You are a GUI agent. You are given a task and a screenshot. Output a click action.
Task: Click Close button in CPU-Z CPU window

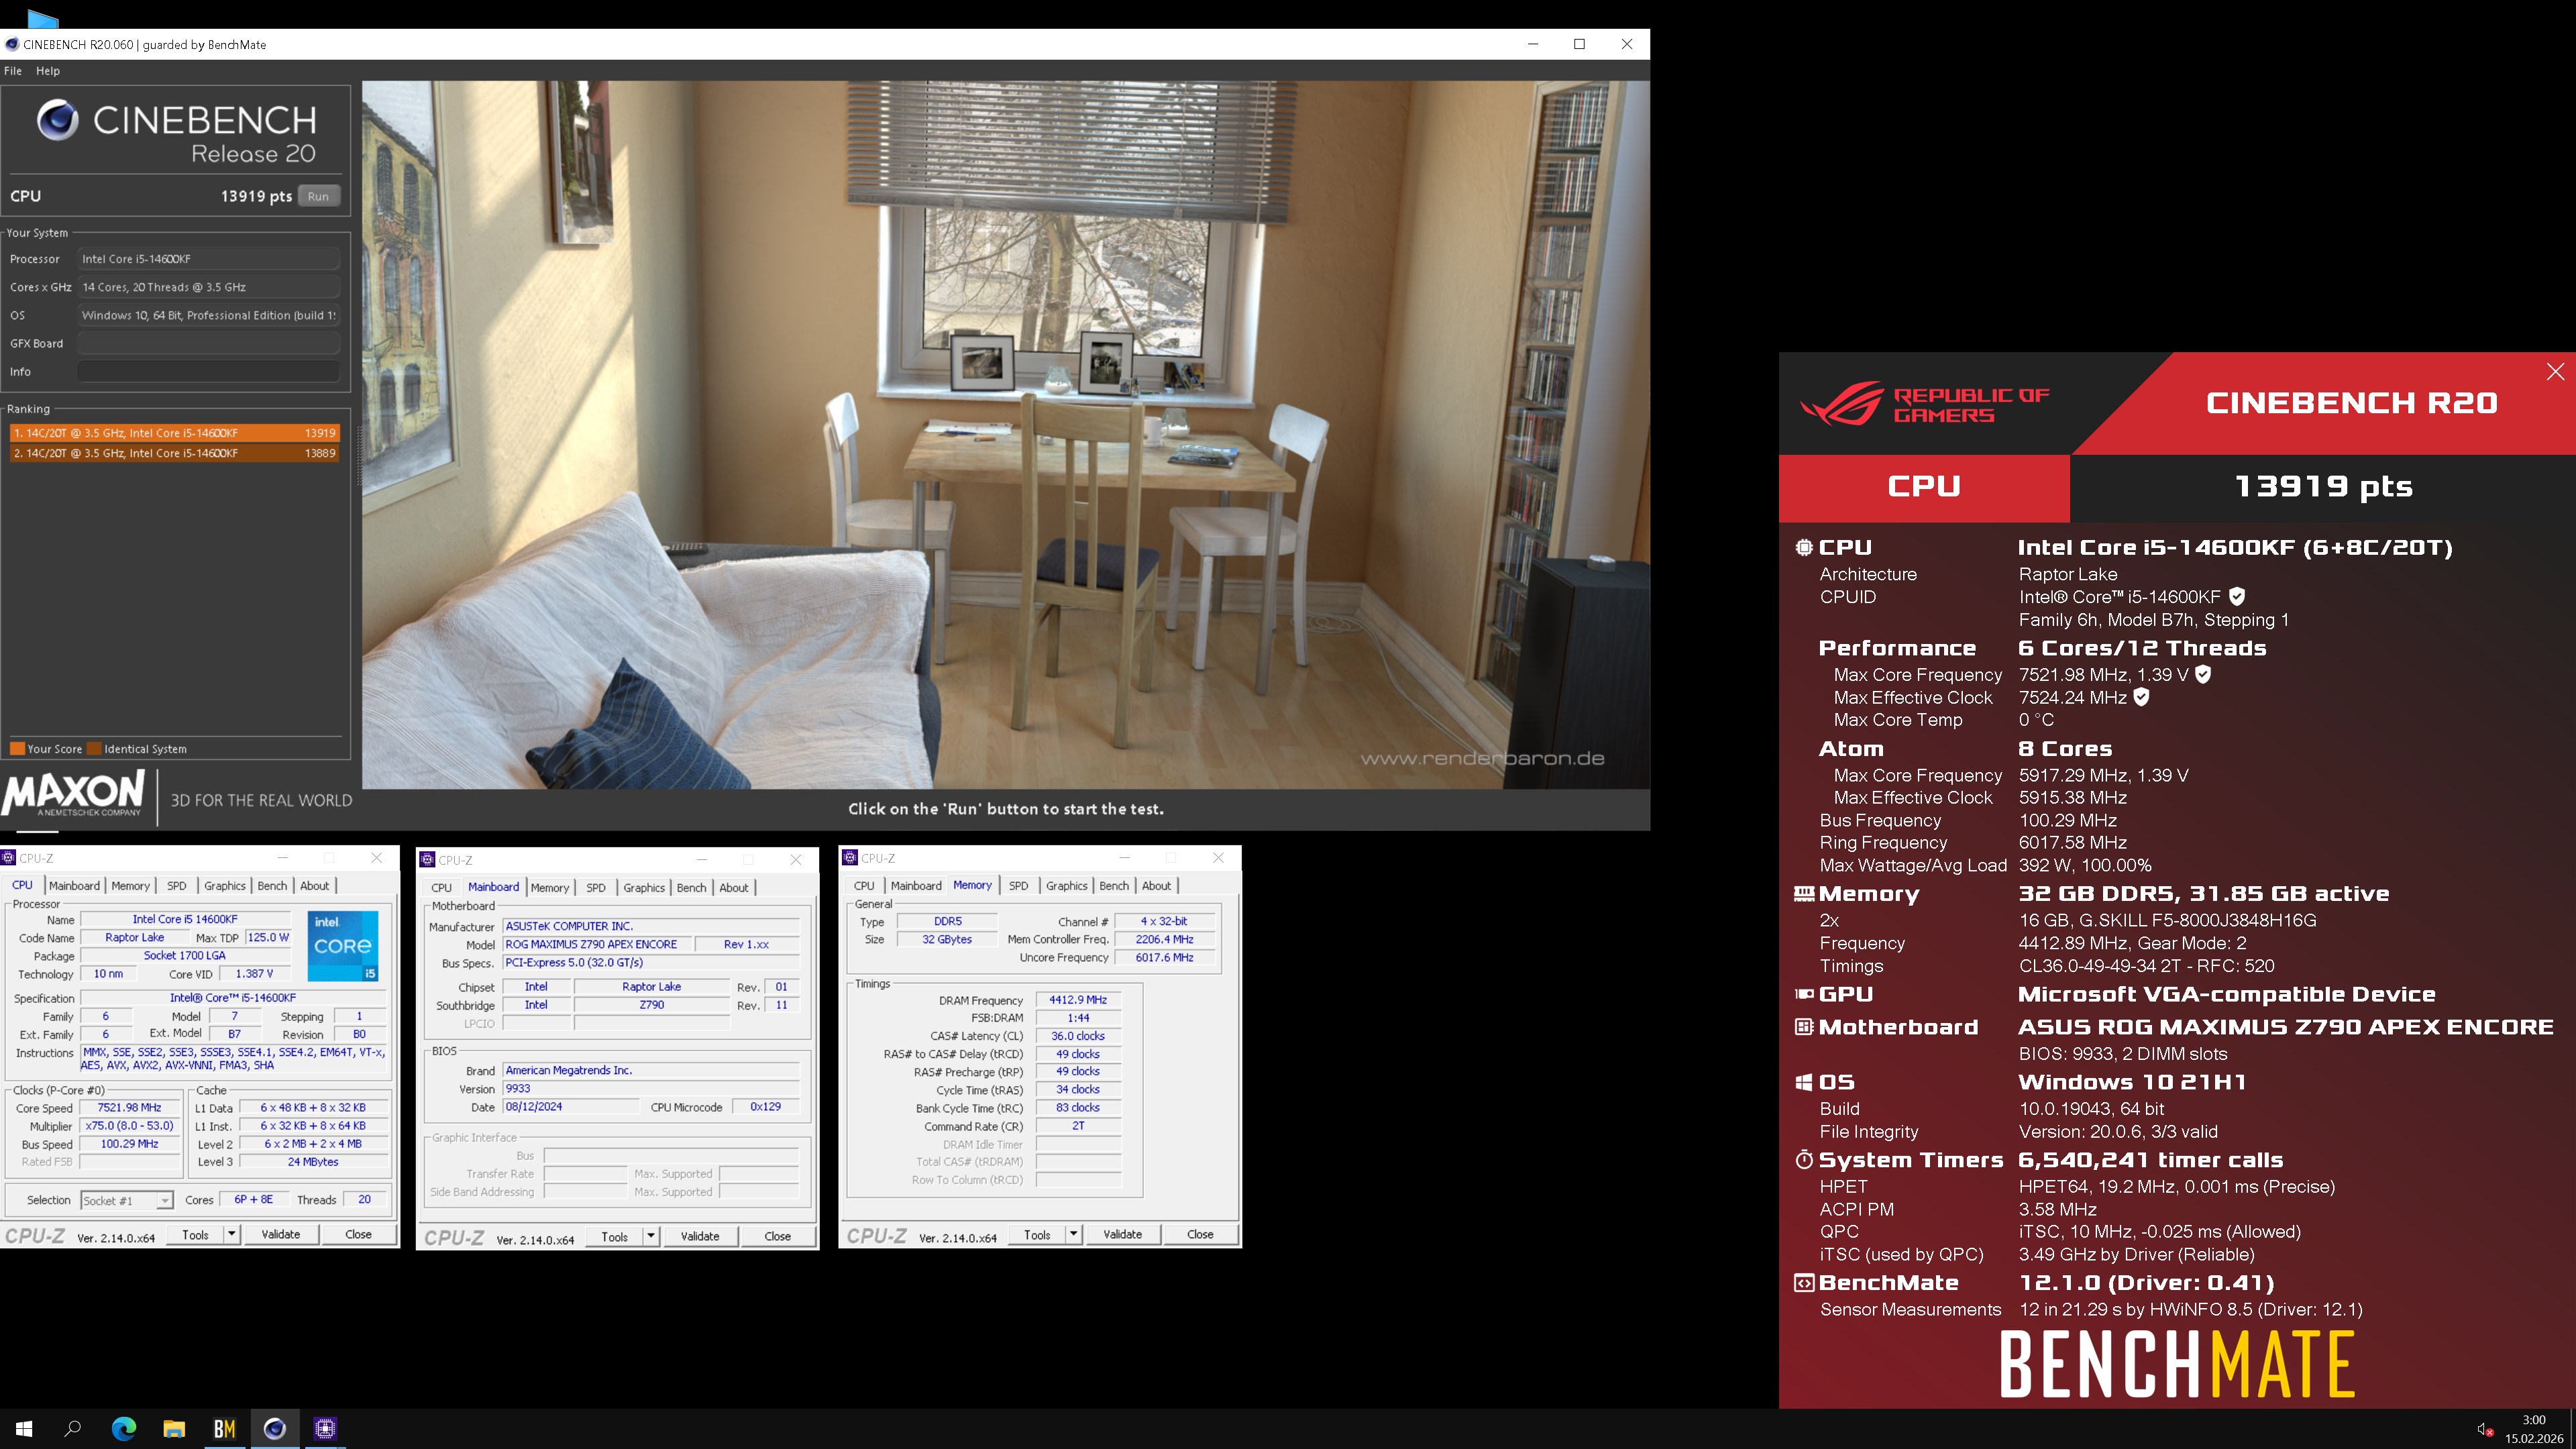(358, 1235)
